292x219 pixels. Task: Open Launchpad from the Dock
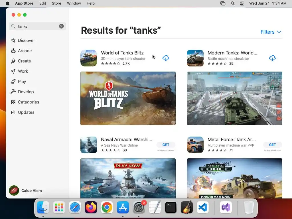pyautogui.click(x=59, y=207)
